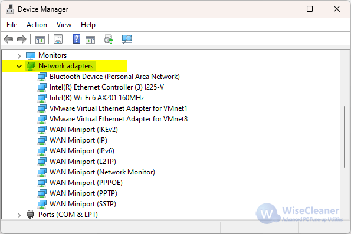
Task: Select WAN Miniport (PPPOE) text
Action: tap(86, 183)
